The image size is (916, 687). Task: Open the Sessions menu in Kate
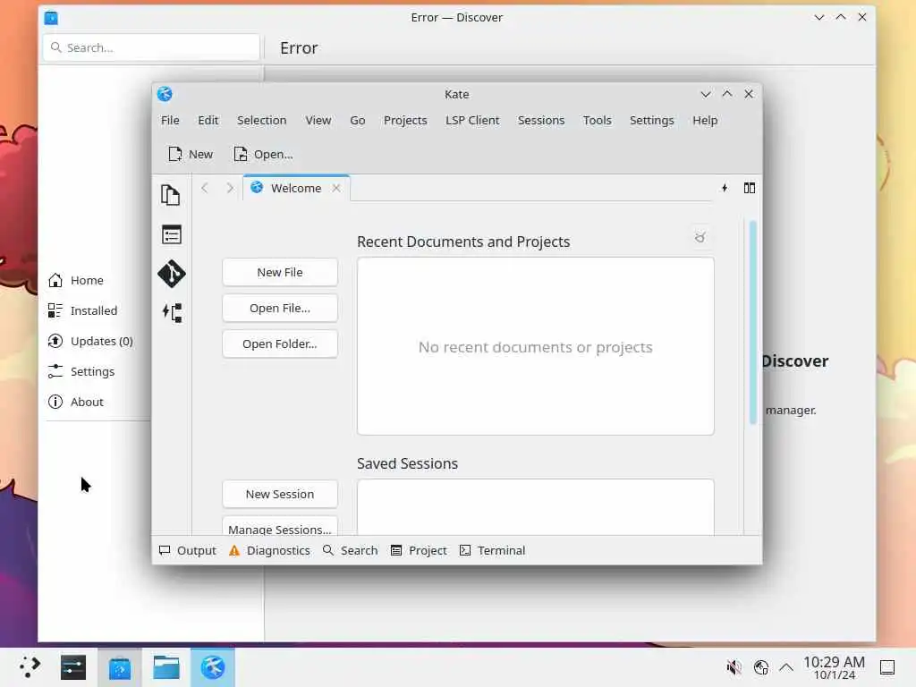point(541,121)
